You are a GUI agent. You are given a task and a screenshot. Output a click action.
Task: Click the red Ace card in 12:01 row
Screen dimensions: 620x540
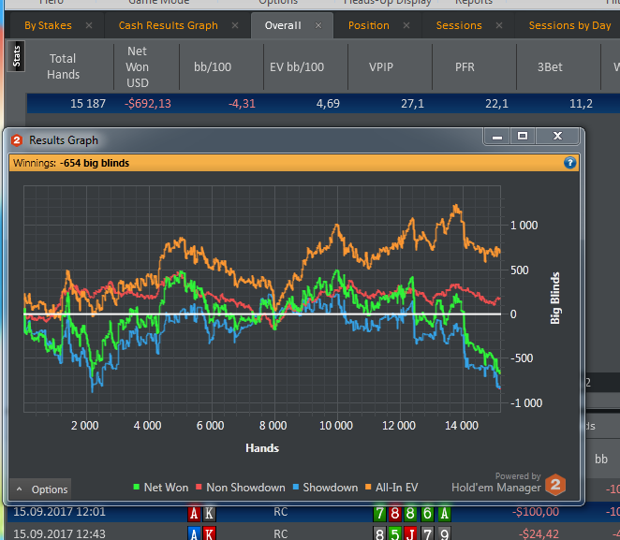[x=194, y=513]
